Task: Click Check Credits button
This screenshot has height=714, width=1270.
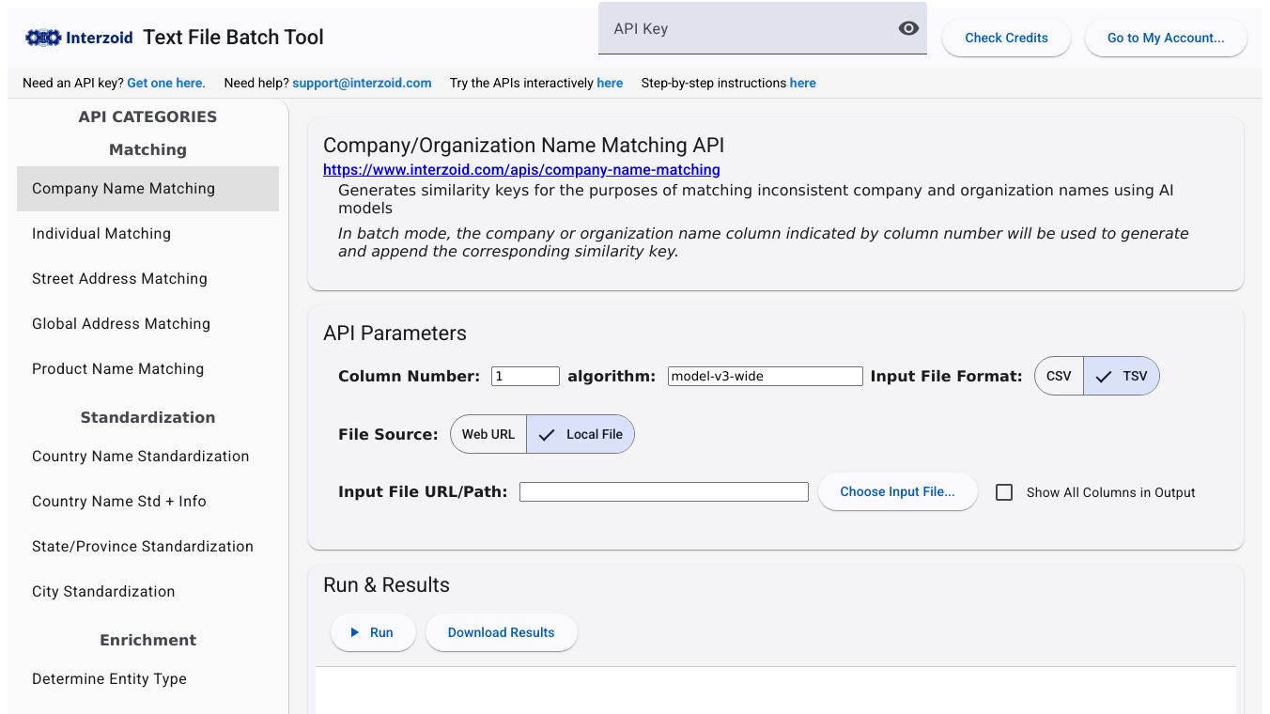Action: pyautogui.click(x=1006, y=38)
